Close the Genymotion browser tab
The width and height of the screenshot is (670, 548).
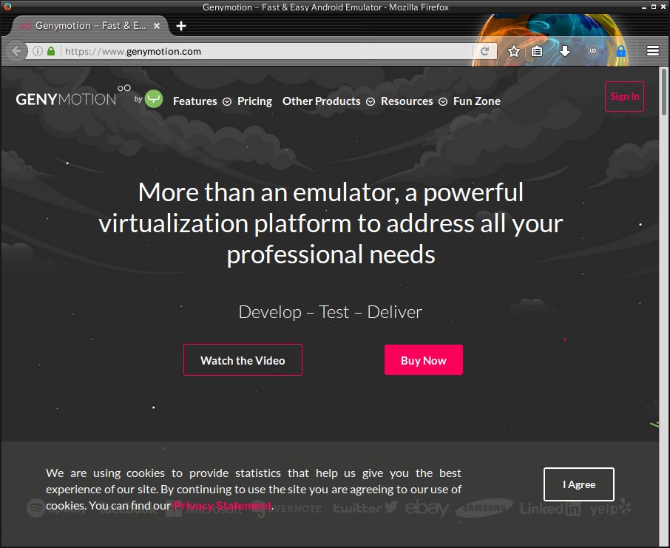(x=157, y=26)
